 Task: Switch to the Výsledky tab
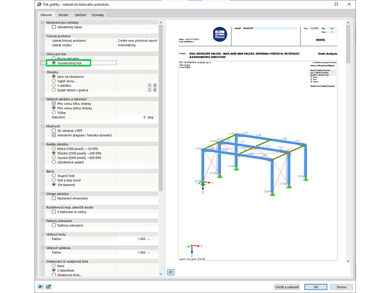[x=98, y=15]
